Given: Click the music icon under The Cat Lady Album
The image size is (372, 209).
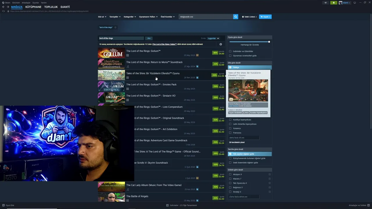Looking at the screenshot, I should 128,190.
